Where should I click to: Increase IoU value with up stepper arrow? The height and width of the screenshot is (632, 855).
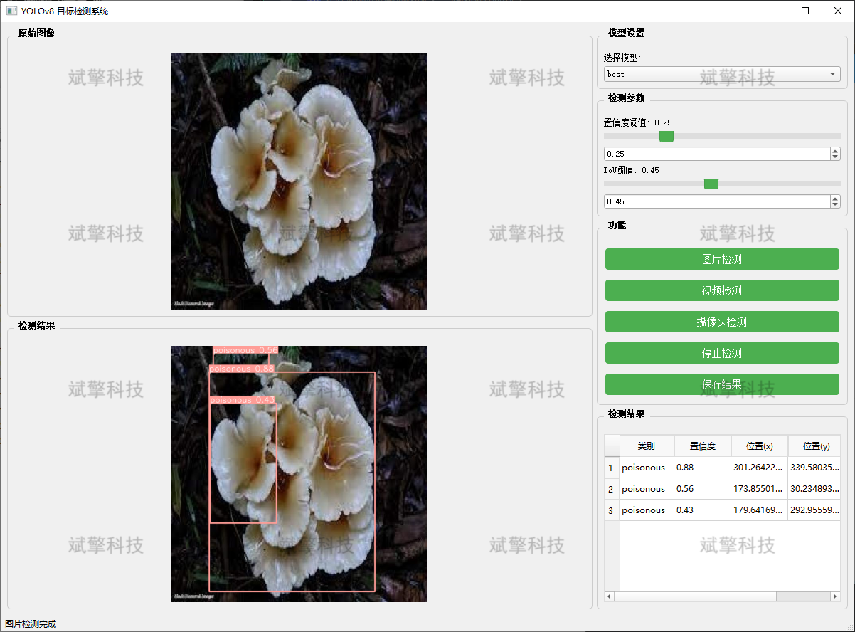pos(835,199)
